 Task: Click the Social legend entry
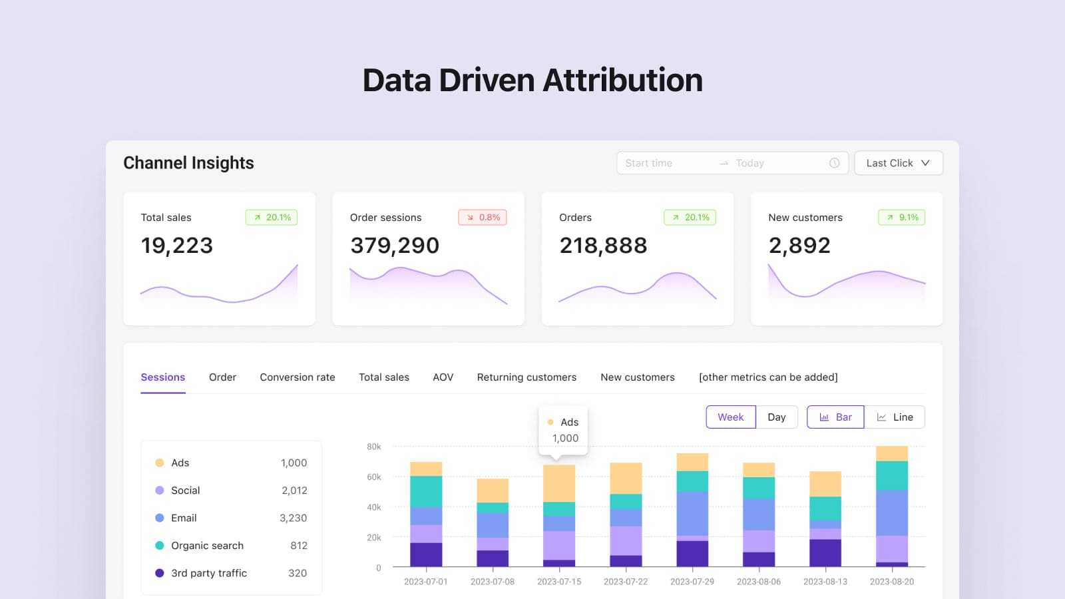tap(185, 491)
